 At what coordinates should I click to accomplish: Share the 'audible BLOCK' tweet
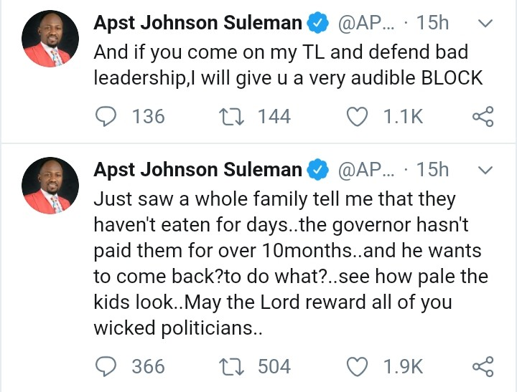[483, 116]
